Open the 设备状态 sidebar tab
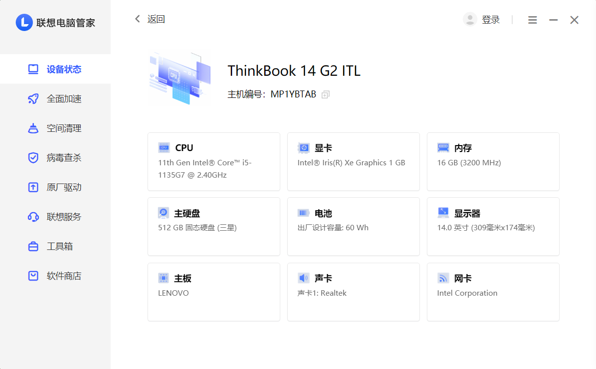This screenshot has height=369, width=596. 55,69
